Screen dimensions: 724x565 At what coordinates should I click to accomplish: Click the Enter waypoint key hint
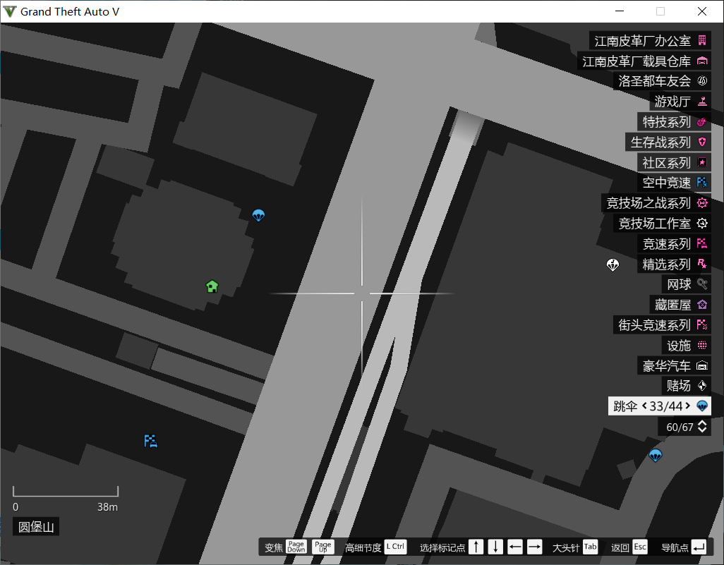(699, 547)
